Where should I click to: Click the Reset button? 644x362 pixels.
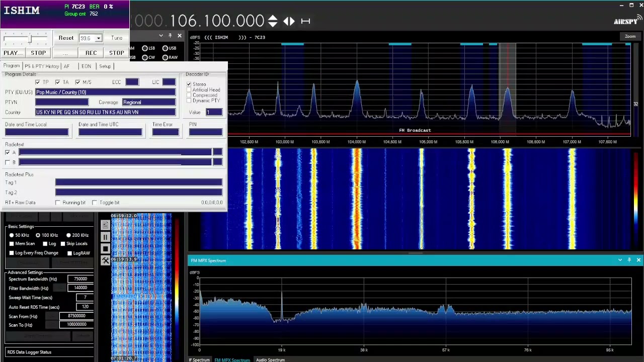click(x=66, y=38)
